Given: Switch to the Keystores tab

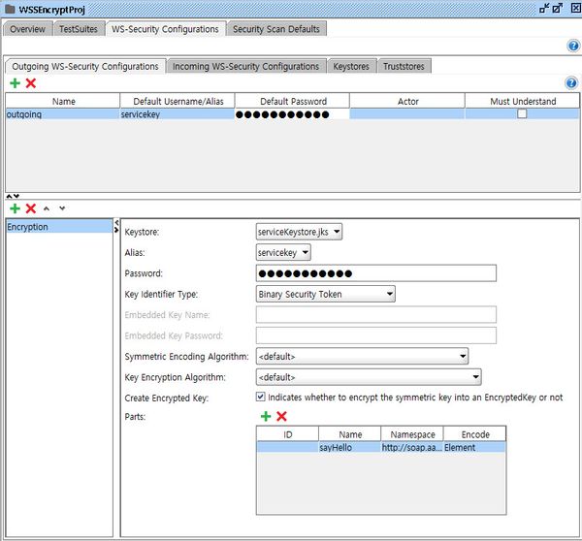Looking at the screenshot, I should [x=350, y=66].
